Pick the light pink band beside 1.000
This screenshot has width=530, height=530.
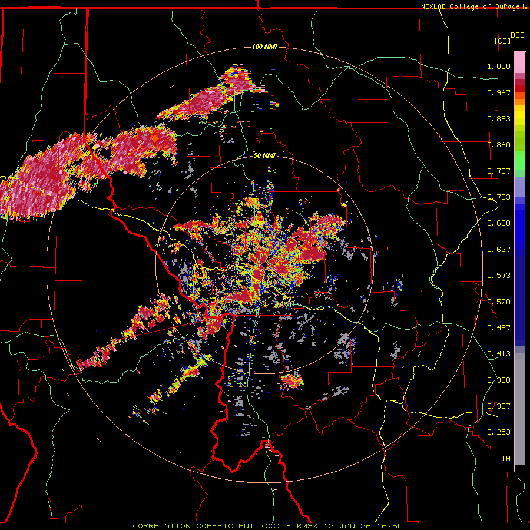520,63
